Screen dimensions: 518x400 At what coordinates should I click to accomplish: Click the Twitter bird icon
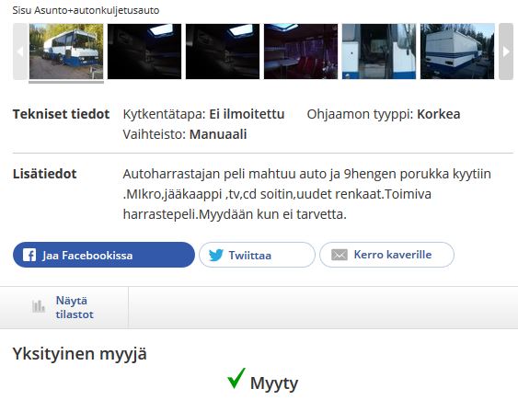[216, 255]
